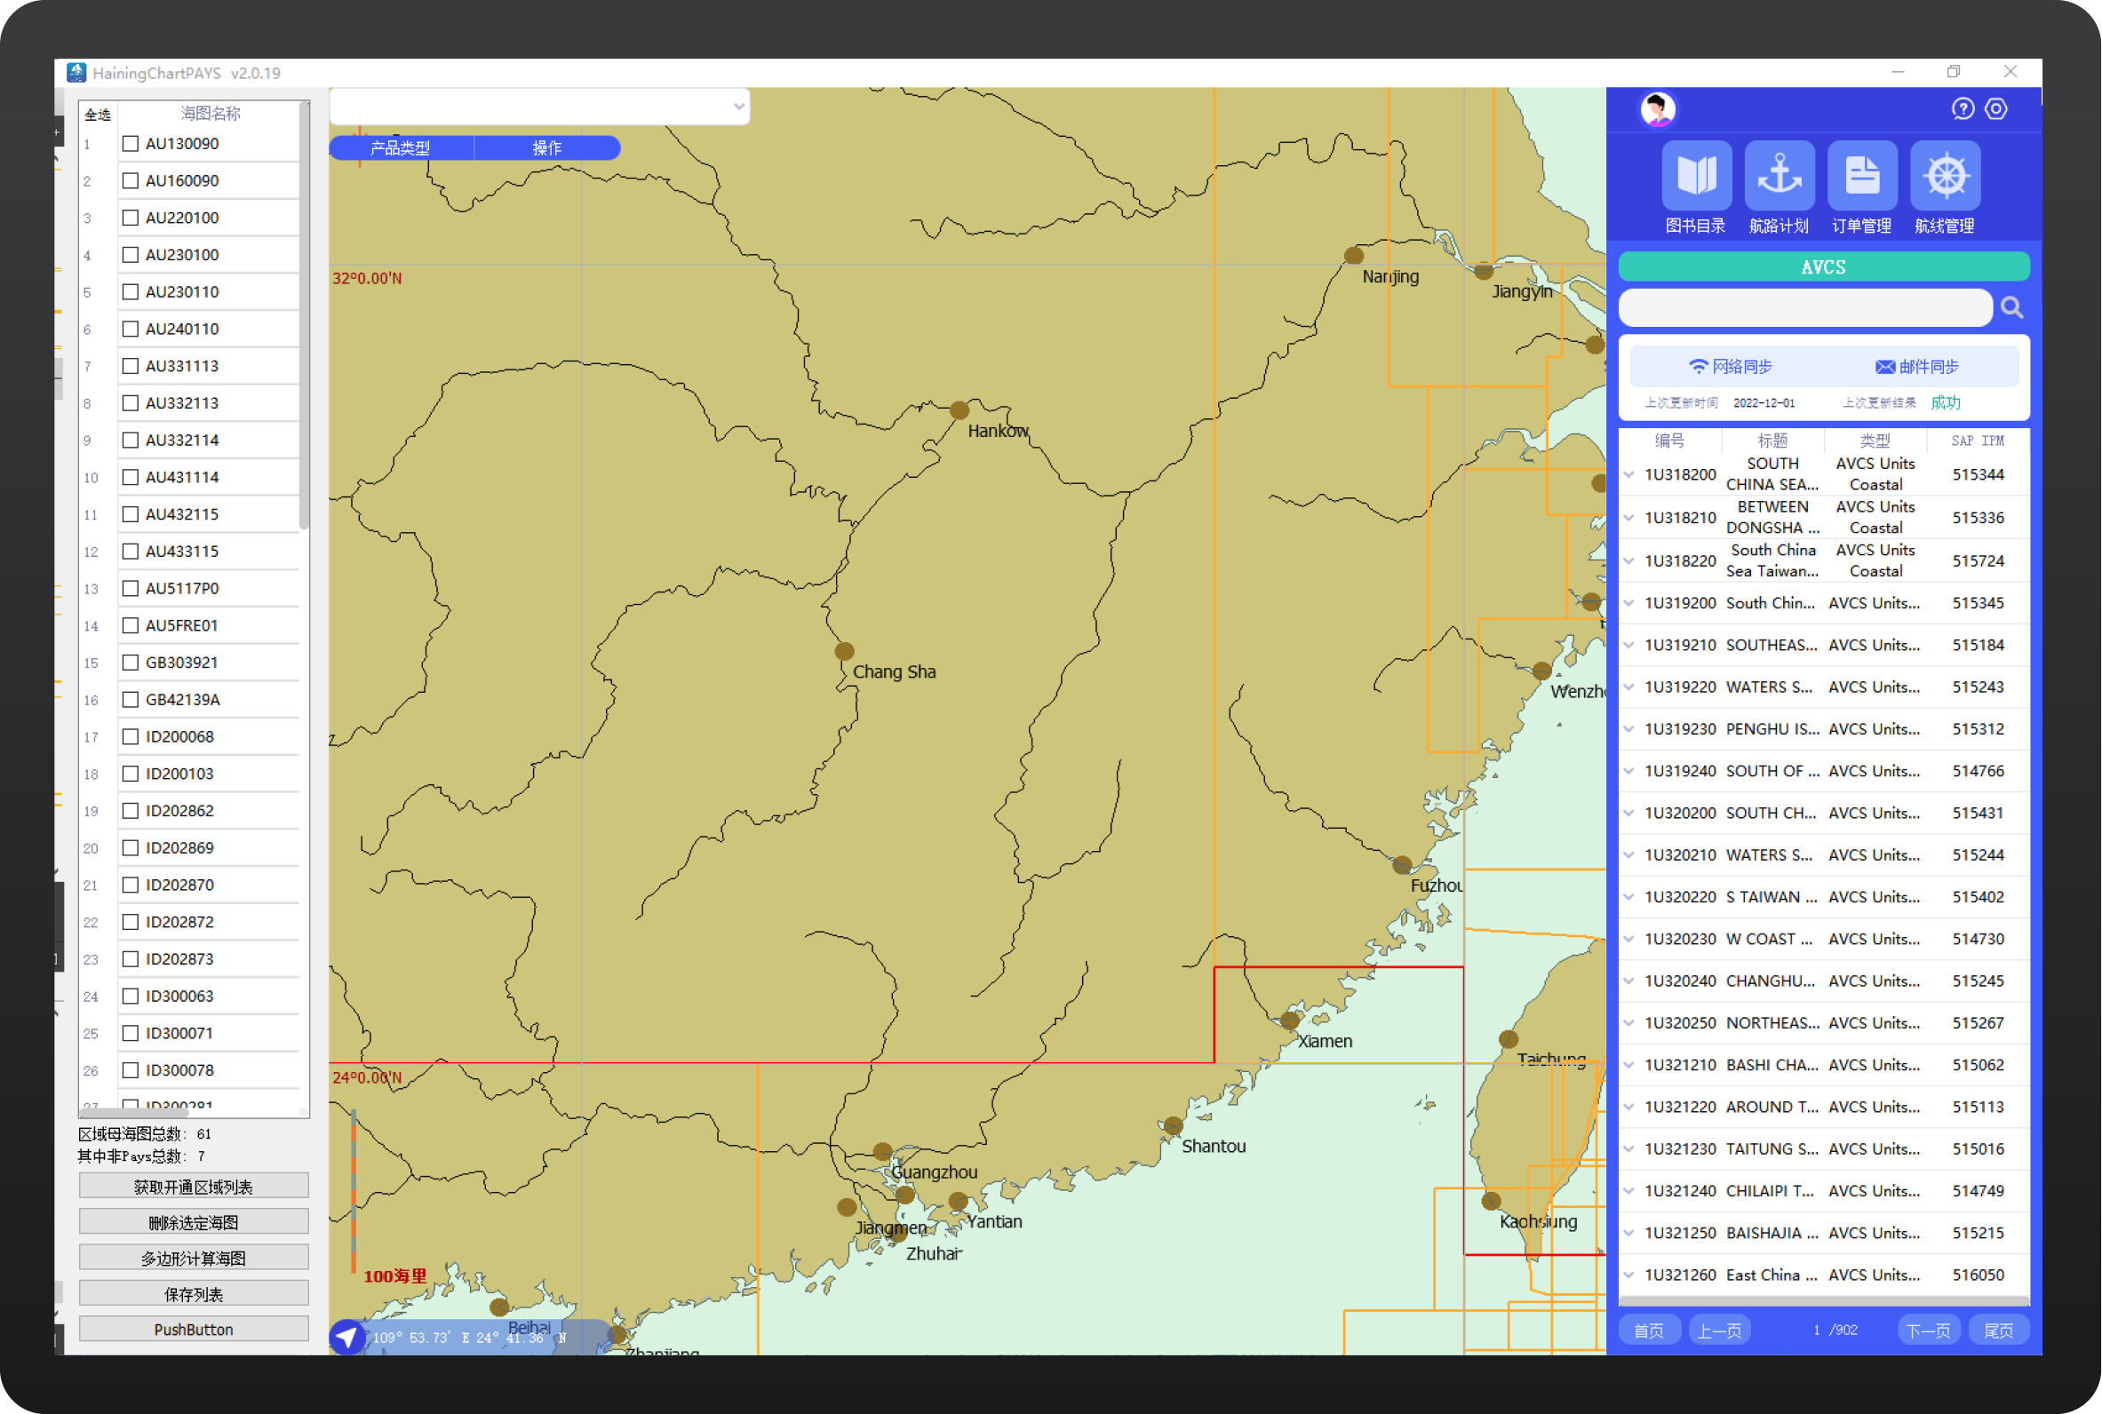
Task: Click the help question mark icon
Action: click(x=1963, y=109)
